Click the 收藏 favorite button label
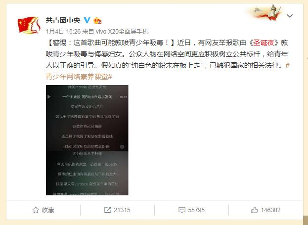 pyautogui.click(x=48, y=210)
